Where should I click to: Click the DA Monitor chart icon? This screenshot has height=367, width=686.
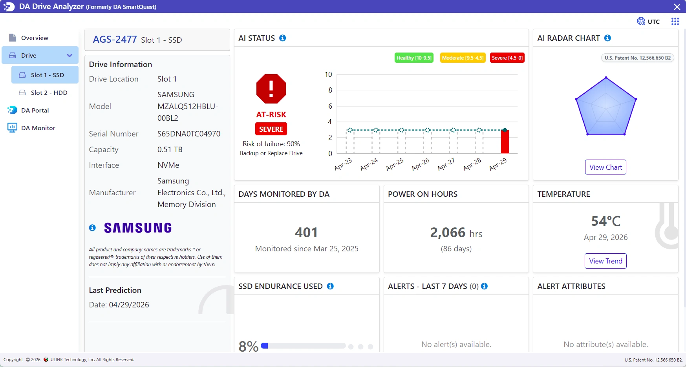[x=12, y=128]
